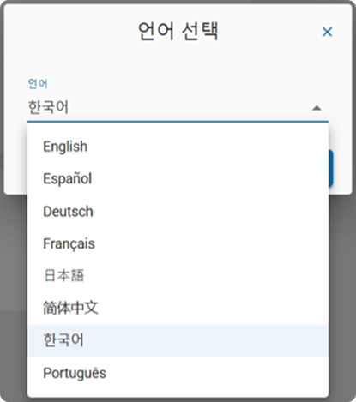Choose Español in the dropdown list
This screenshot has width=356, height=402.
click(x=178, y=178)
